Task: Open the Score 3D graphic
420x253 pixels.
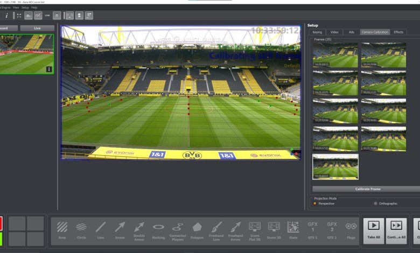Action: coord(274,230)
